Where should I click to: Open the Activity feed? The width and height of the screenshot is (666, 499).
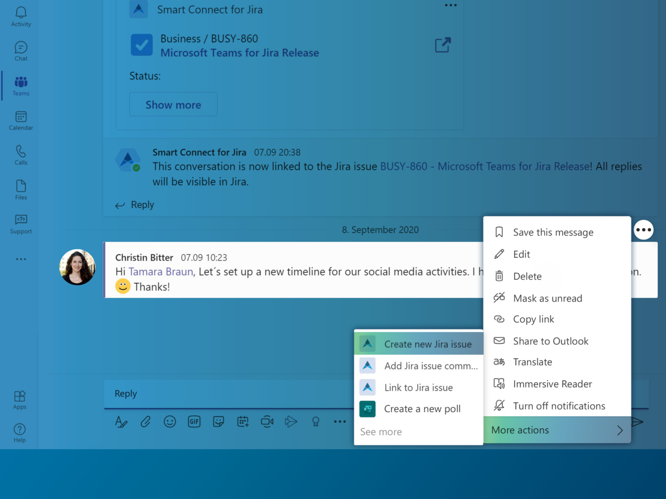tap(21, 17)
